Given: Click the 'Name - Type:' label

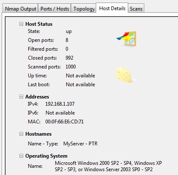Looking at the screenshot, I should point(43,144).
